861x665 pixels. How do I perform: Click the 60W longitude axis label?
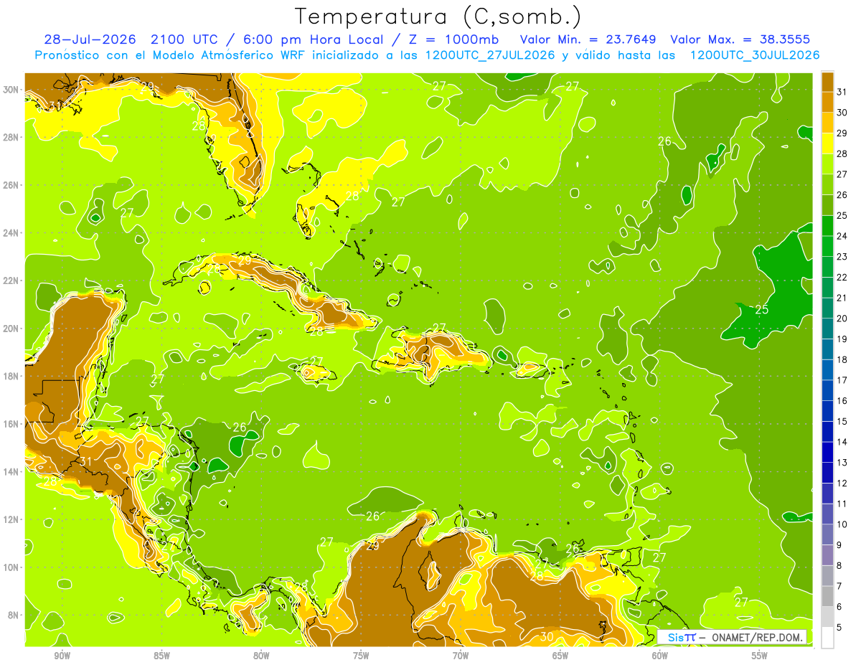tap(660, 656)
